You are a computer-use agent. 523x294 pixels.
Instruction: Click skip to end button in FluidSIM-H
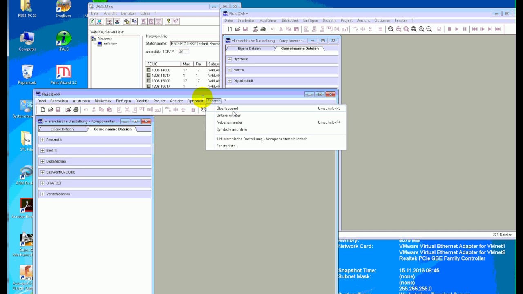pyautogui.click(x=498, y=29)
